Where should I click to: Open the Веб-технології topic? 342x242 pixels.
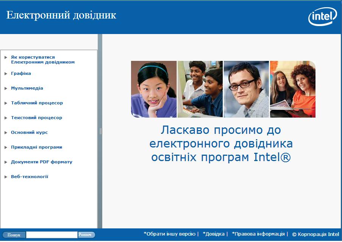click(x=30, y=177)
